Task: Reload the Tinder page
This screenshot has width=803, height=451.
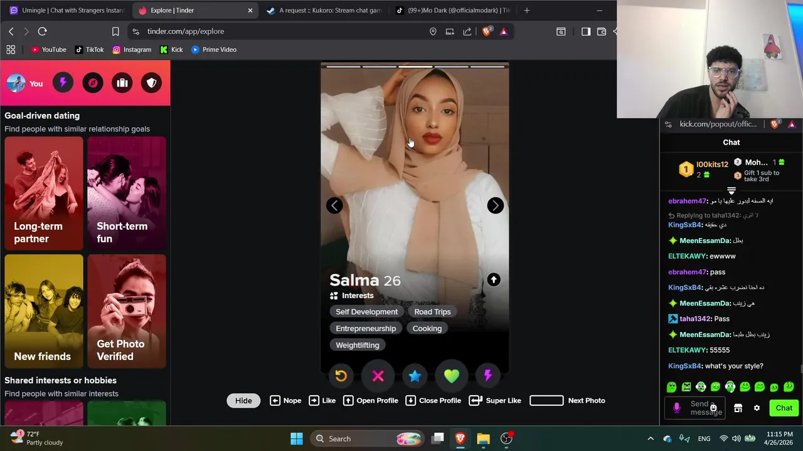Action: 42,31
